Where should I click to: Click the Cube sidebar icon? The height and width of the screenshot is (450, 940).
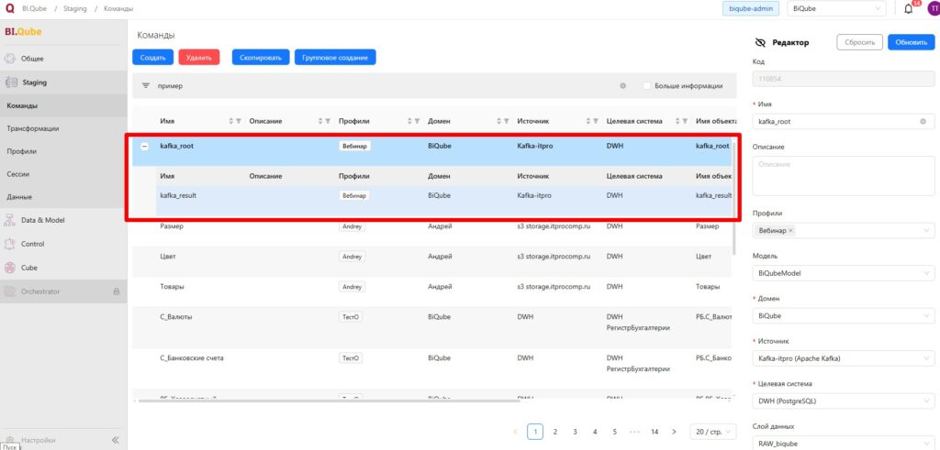click(9, 269)
